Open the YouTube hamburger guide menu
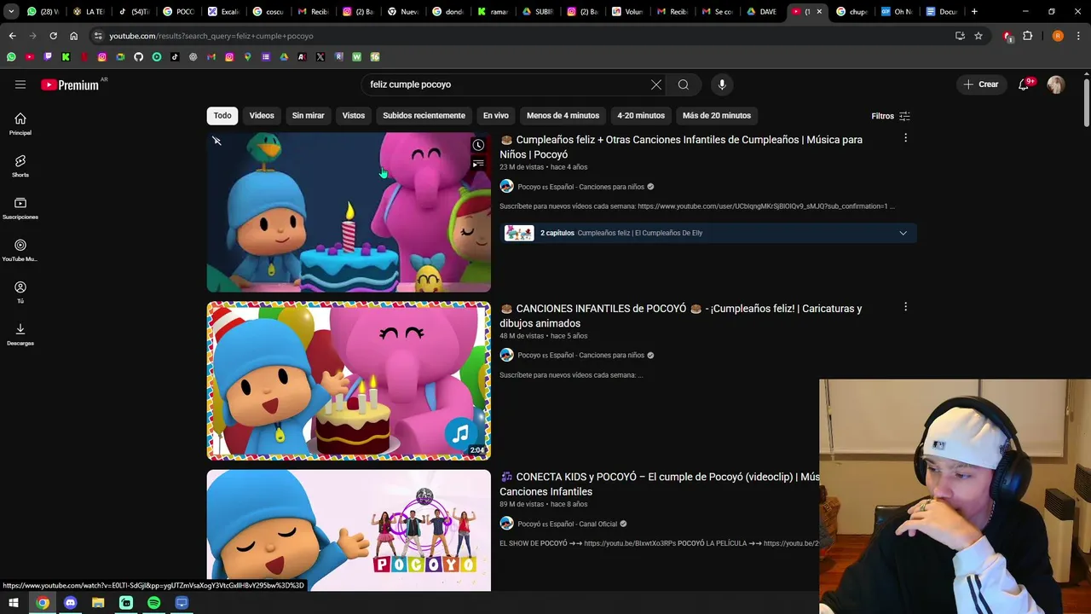Viewport: 1091px width, 614px height. click(20, 84)
